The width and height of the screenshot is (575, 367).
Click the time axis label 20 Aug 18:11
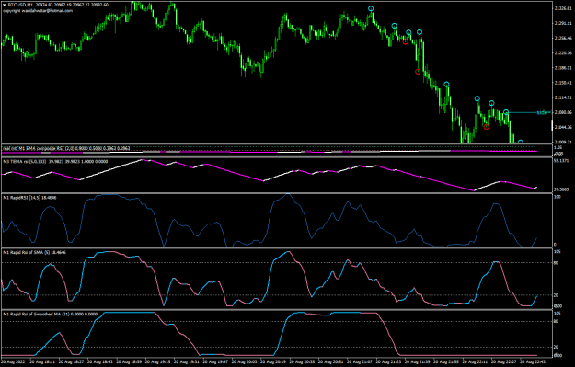pyautogui.click(x=42, y=361)
